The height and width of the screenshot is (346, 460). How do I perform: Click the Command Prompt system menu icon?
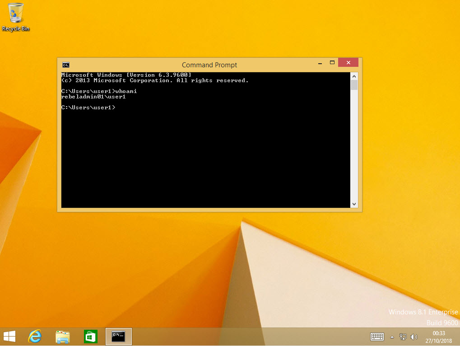[66, 65]
